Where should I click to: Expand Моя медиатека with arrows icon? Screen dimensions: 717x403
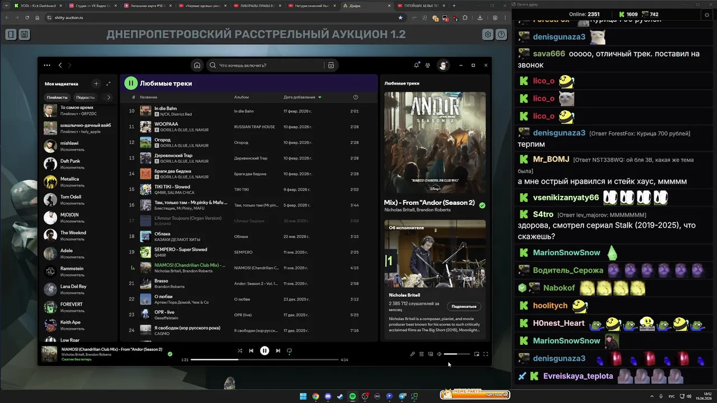pyautogui.click(x=108, y=83)
